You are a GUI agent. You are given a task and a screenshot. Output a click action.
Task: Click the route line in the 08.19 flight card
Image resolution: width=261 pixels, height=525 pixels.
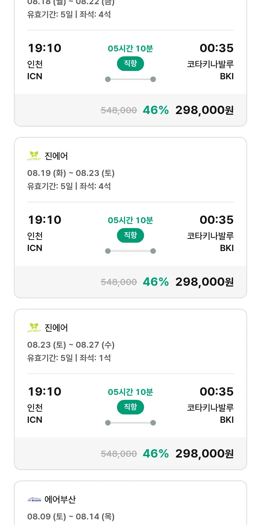click(x=130, y=251)
